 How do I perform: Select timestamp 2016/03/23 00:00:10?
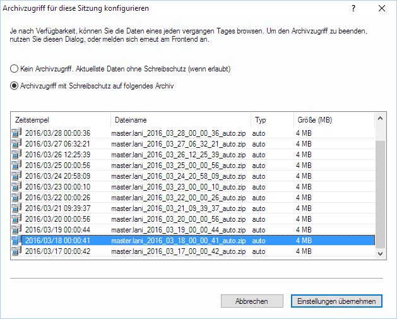[x=57, y=187]
